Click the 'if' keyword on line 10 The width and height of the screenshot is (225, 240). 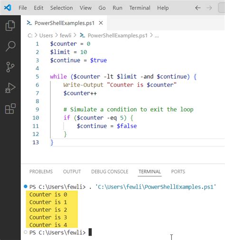pos(66,118)
